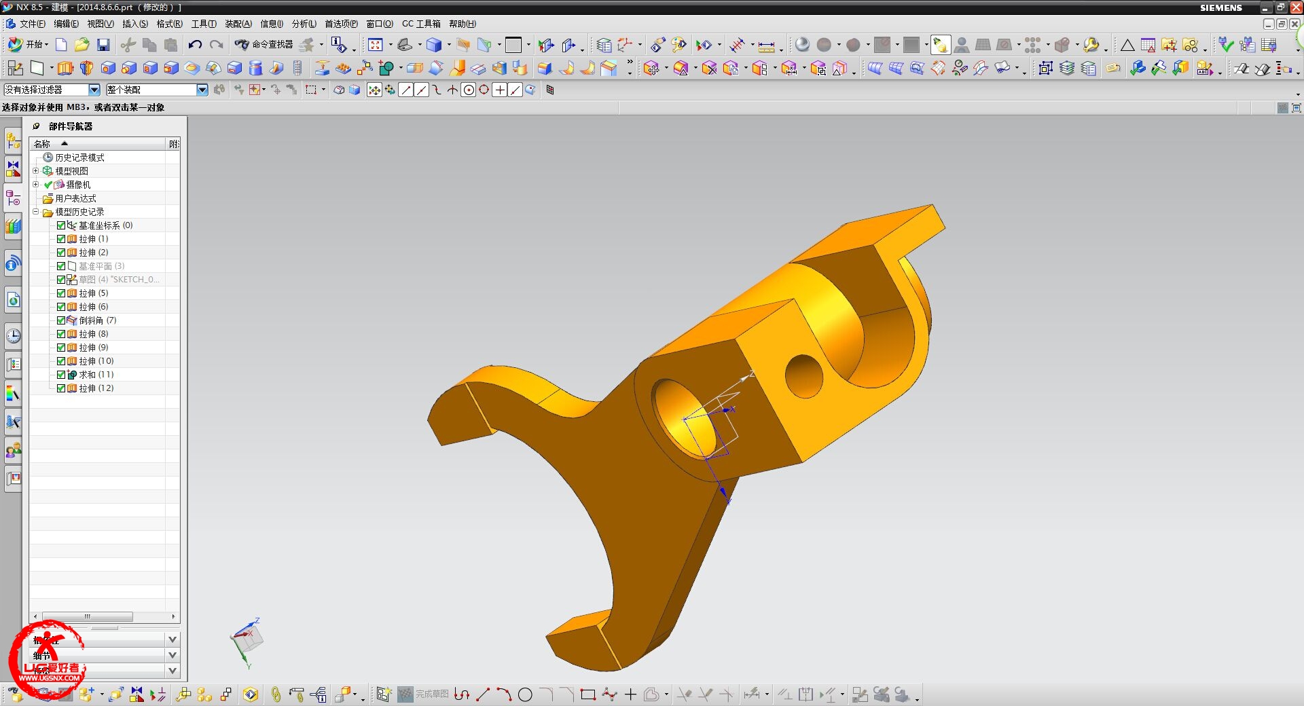Click the Finish Sketch (完成草图) button
This screenshot has width=1304, height=706.
tap(423, 694)
